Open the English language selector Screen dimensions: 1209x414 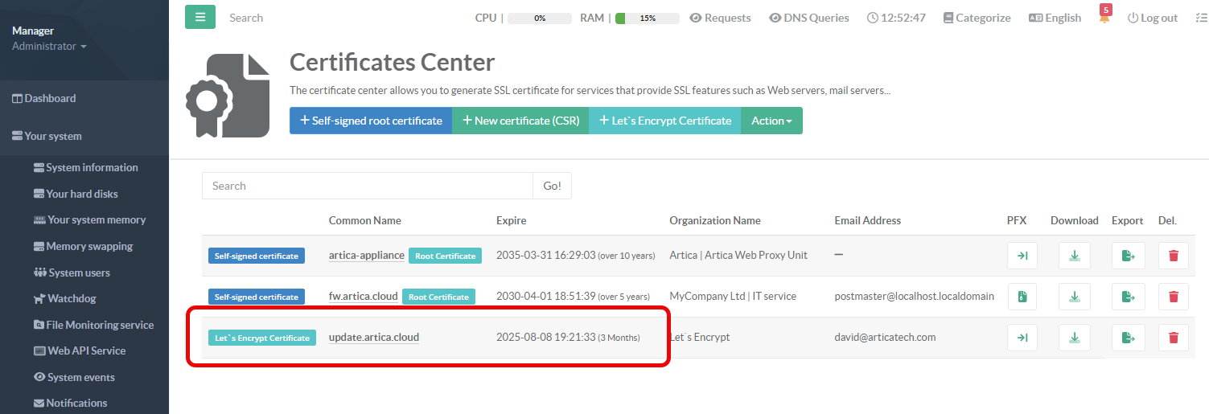pos(1055,18)
